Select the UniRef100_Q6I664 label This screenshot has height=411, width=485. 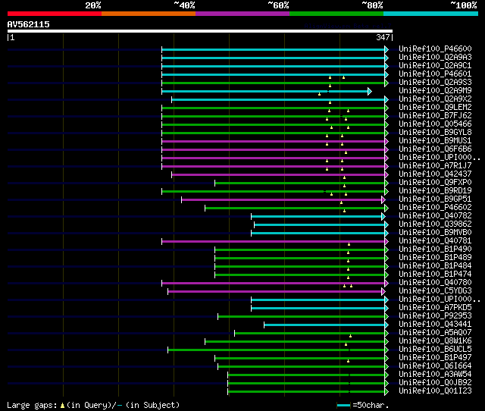click(x=435, y=366)
